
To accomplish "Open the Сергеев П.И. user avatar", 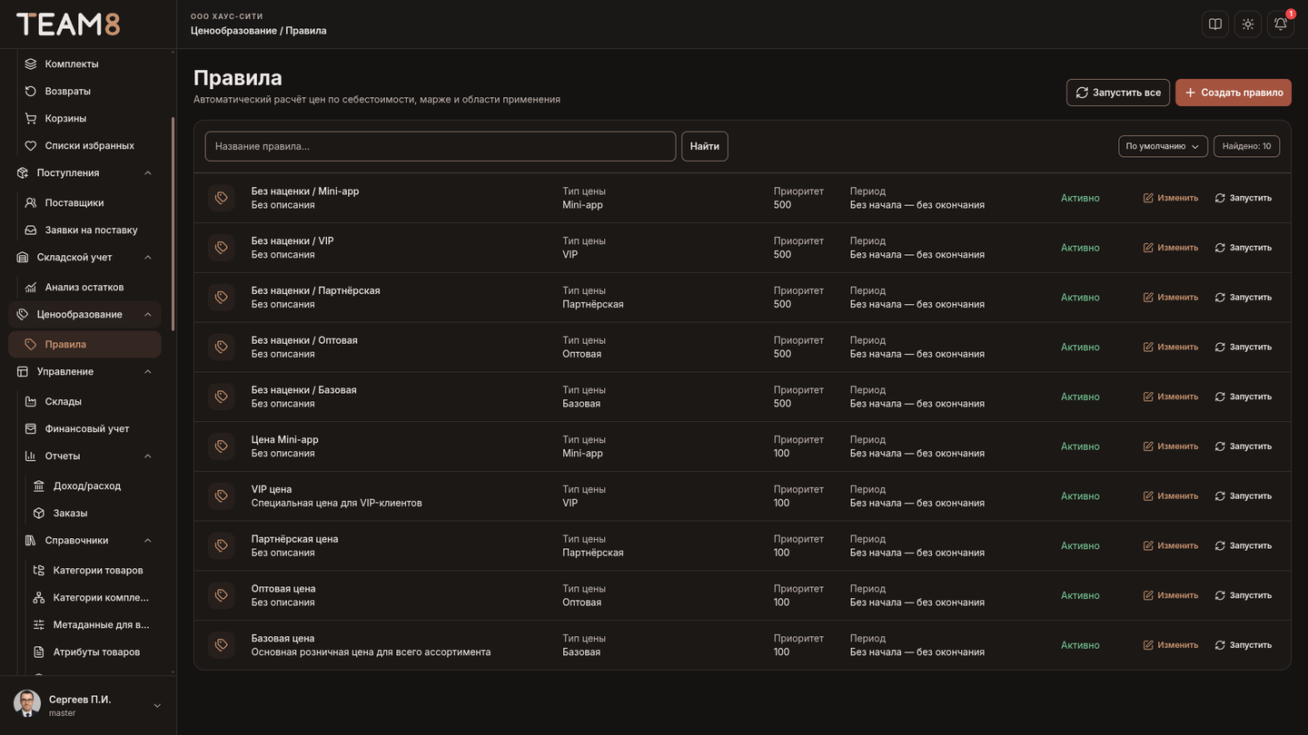I will (x=27, y=704).
